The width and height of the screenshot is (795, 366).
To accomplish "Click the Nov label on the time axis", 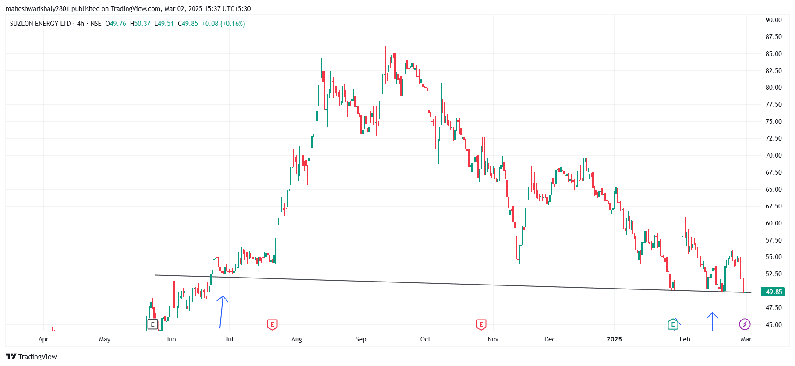I will pyautogui.click(x=493, y=339).
